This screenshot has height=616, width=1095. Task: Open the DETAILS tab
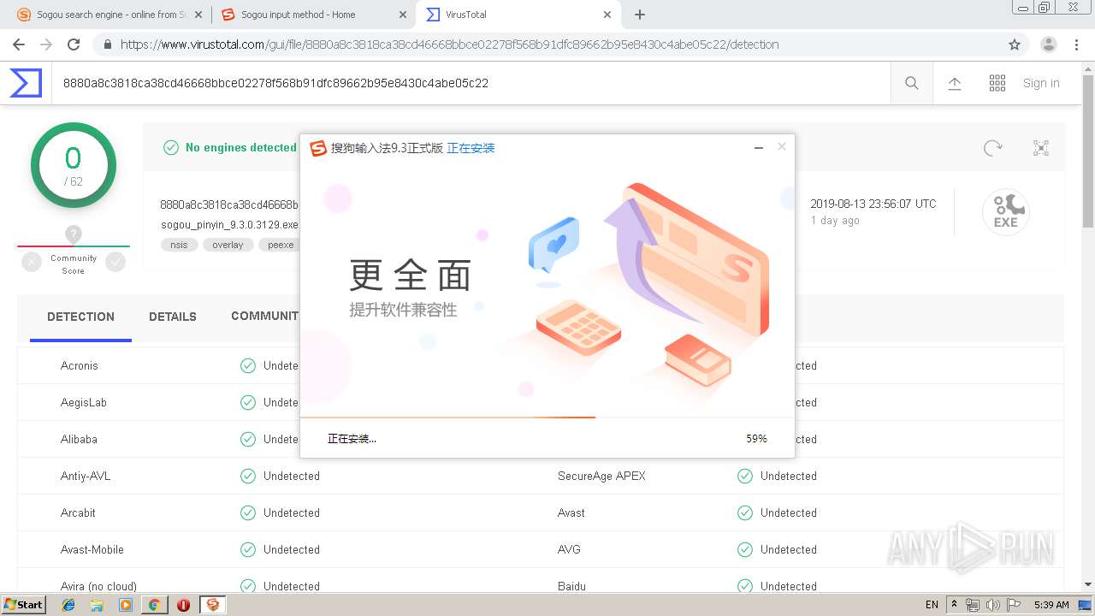(x=173, y=317)
